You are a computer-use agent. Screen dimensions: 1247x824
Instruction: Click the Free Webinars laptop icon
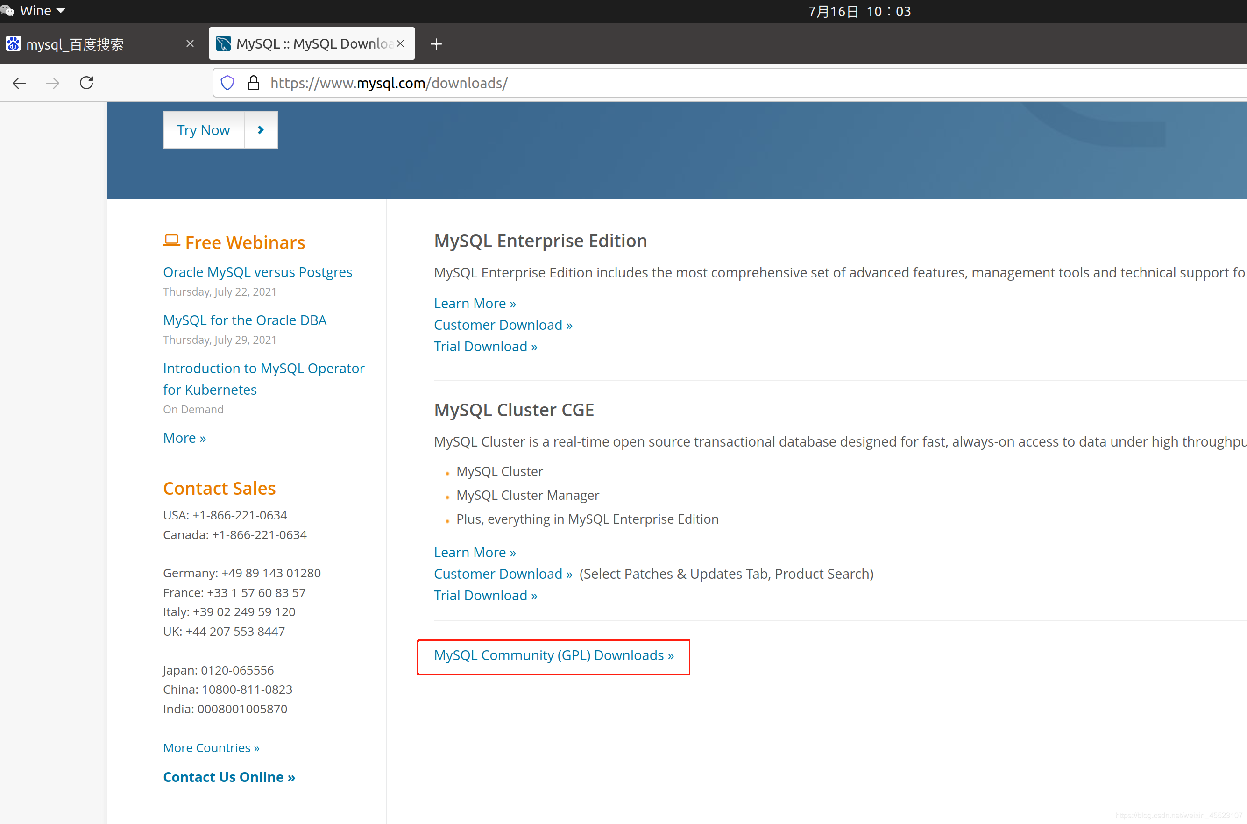[x=171, y=241]
